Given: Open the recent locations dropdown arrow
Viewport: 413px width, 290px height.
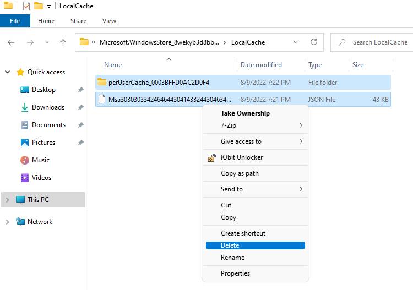Looking at the screenshot, I should (47, 42).
